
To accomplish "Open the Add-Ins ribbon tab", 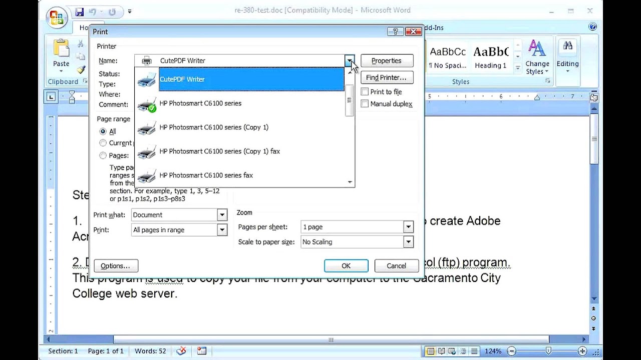I will 434,27.
